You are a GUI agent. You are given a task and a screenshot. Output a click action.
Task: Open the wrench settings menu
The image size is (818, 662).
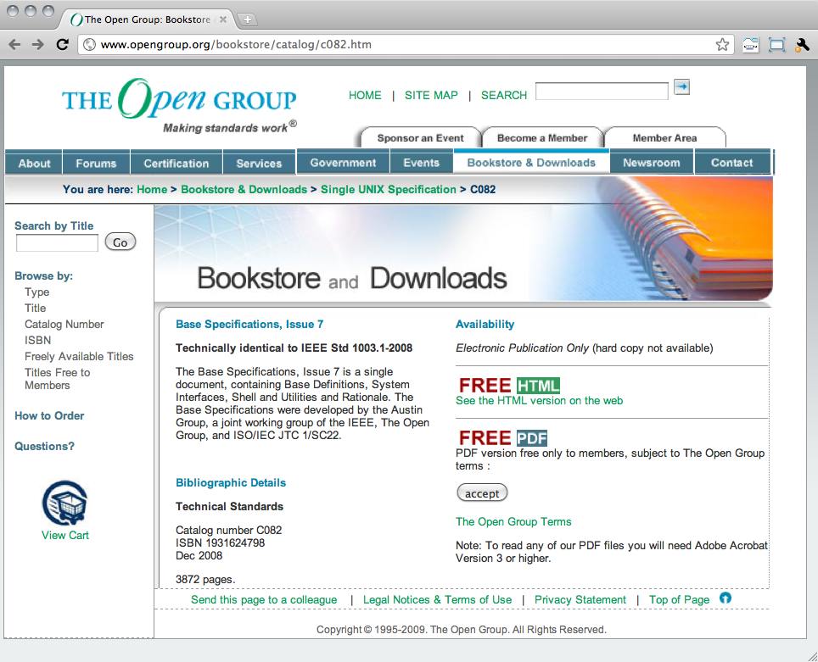tap(802, 45)
